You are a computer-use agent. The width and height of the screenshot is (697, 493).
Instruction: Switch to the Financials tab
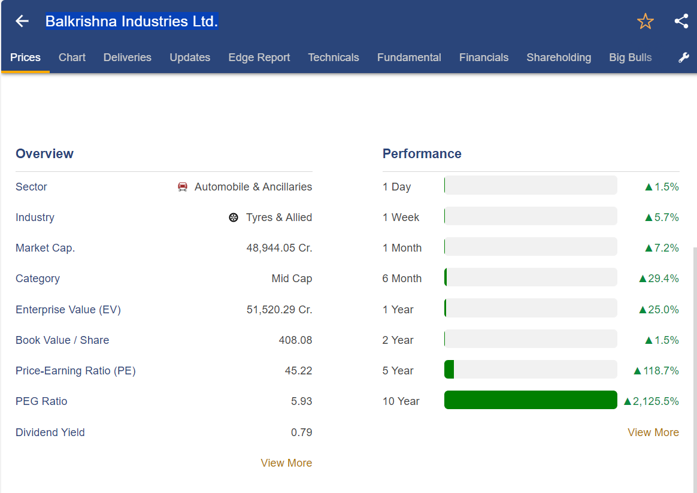pos(484,58)
